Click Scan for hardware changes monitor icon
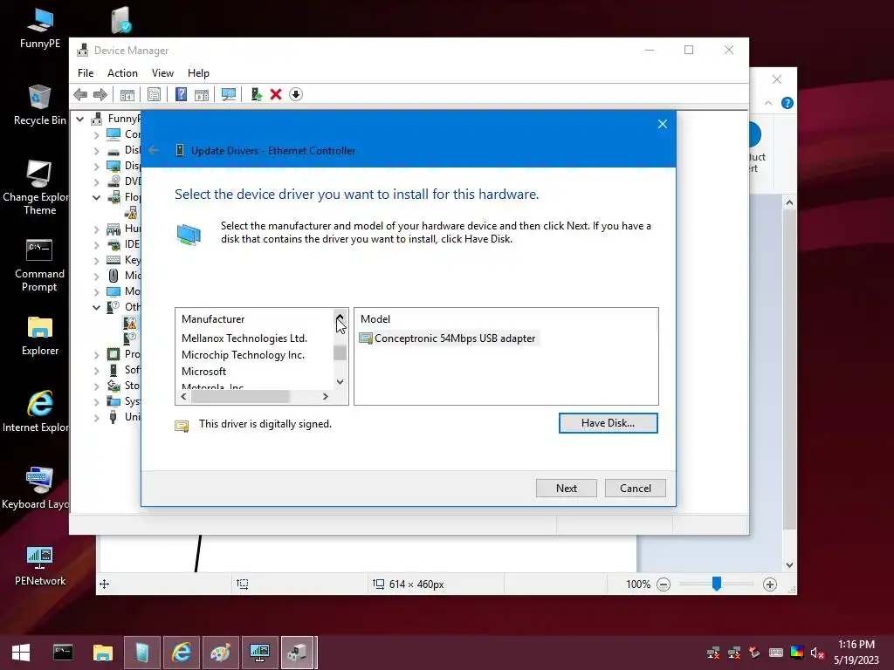Viewport: 894px width, 670px height. click(229, 94)
